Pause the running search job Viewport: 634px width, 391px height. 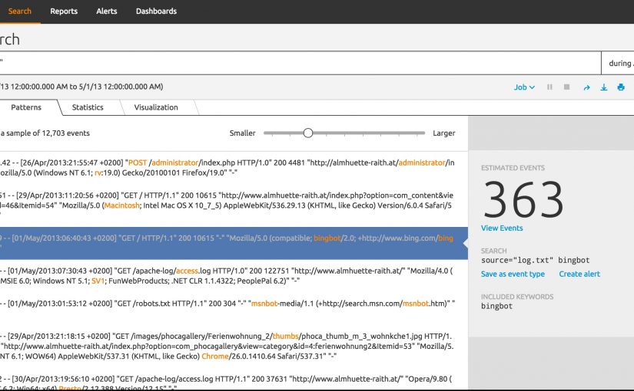pos(549,87)
